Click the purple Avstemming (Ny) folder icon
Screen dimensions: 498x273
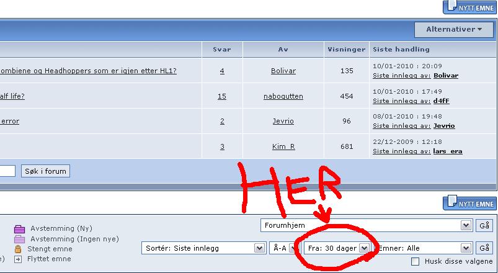[x=19, y=229]
